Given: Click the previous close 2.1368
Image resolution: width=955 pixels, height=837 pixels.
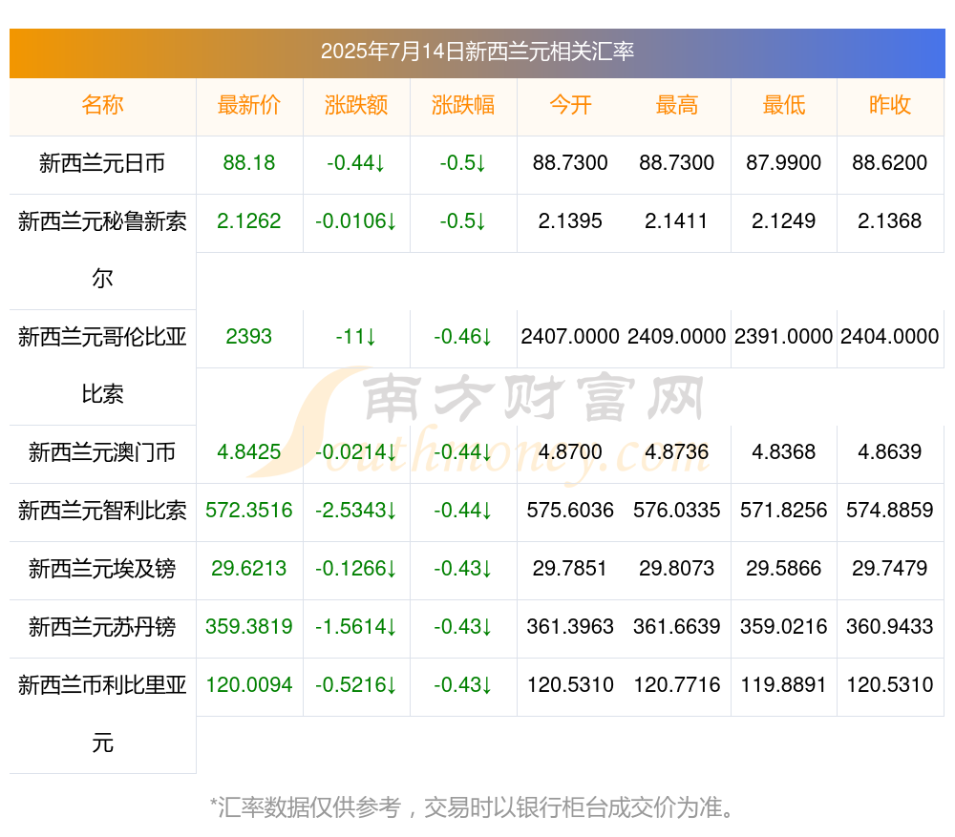Looking at the screenshot, I should point(890,221).
